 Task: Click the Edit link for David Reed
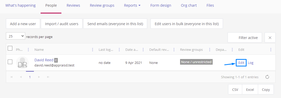tap(241, 63)
